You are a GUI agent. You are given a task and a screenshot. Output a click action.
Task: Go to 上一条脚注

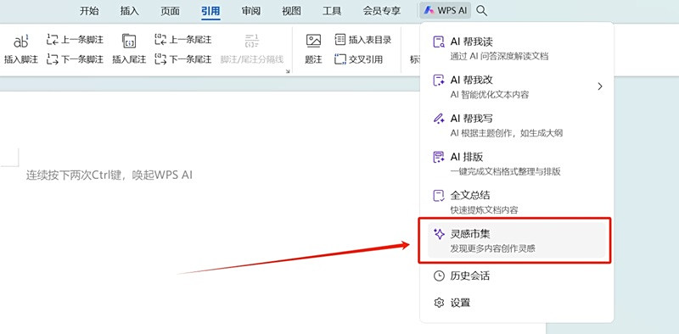(x=76, y=40)
